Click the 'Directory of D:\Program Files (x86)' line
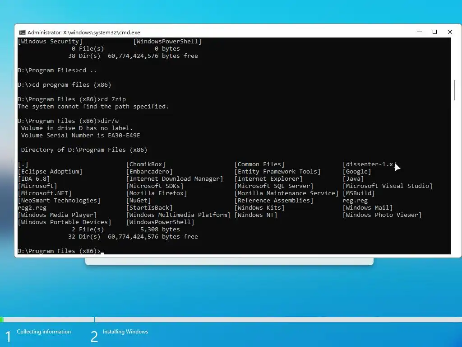Image resolution: width=462 pixels, height=347 pixels. coord(84,150)
